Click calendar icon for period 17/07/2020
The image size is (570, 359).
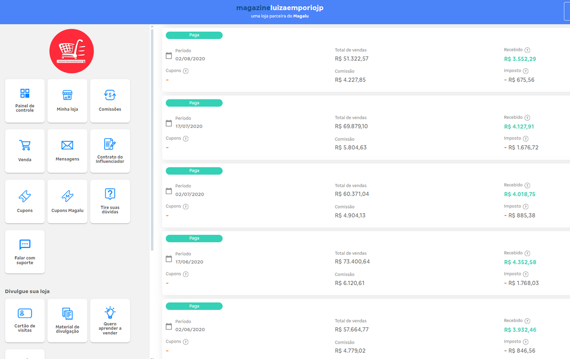pos(169,124)
